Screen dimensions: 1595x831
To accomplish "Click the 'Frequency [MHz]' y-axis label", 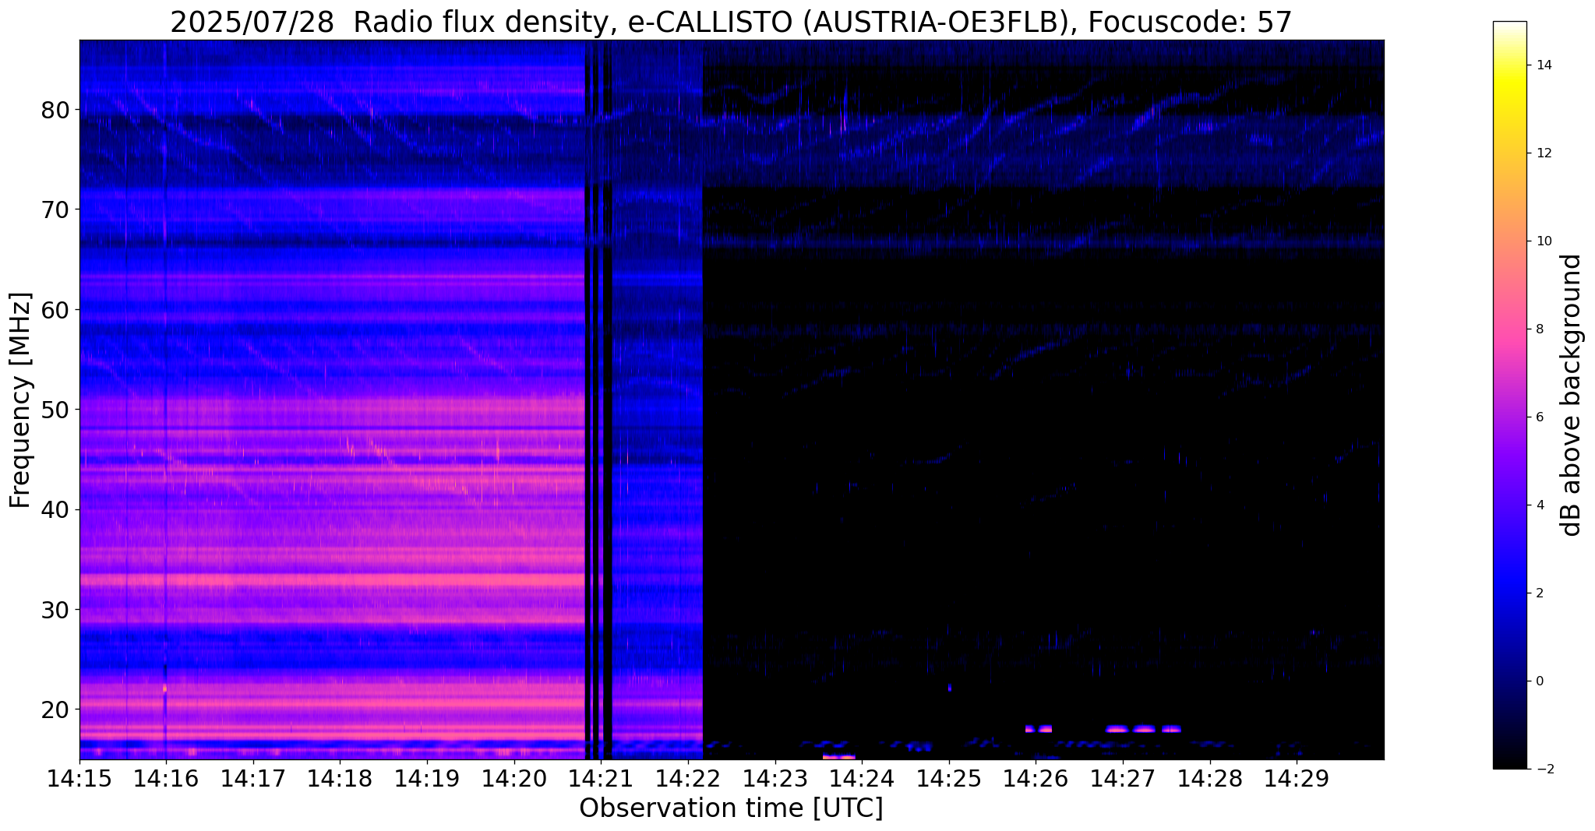I will [20, 400].
